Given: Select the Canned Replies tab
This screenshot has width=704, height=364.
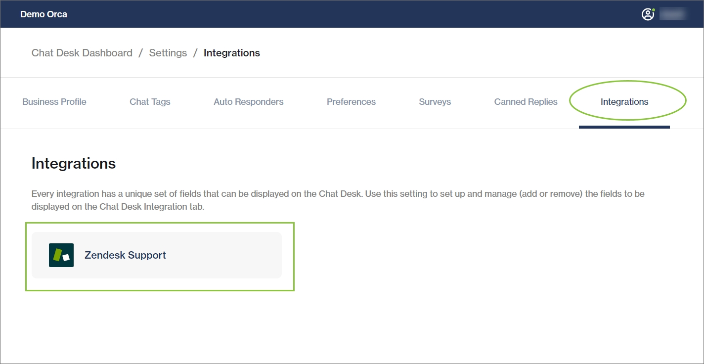Looking at the screenshot, I should click(x=526, y=102).
